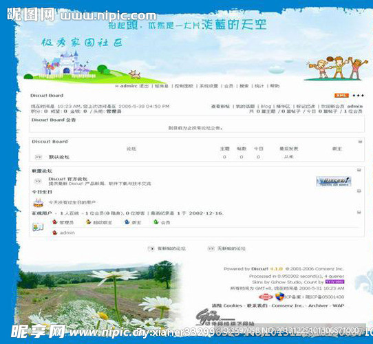This screenshot has width=373, height=344.
Task: Open 控制面板 in top navigation
Action: click(184, 86)
